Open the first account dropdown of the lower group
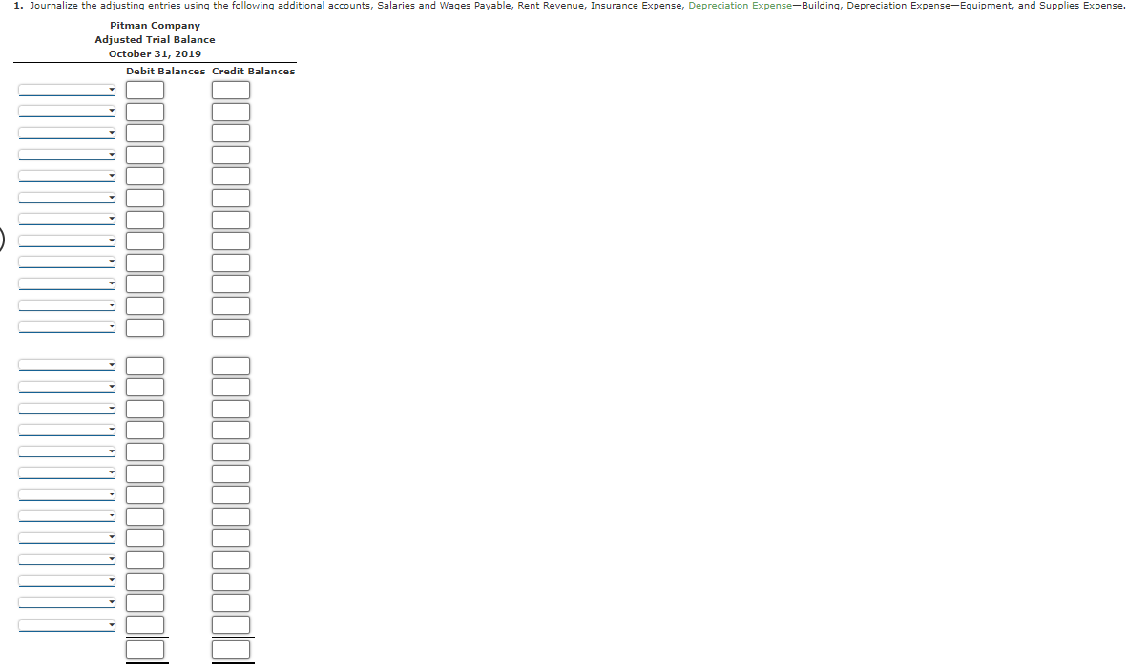1127x671 pixels. [x=67, y=366]
